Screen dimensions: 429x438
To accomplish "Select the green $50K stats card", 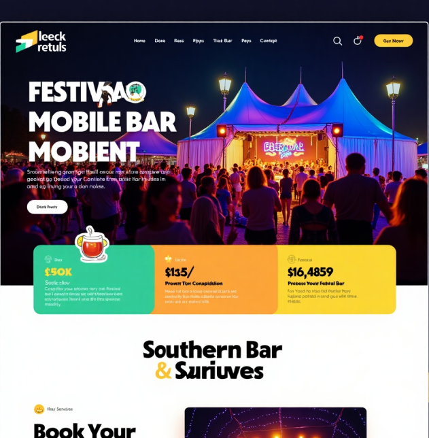I will (94, 280).
